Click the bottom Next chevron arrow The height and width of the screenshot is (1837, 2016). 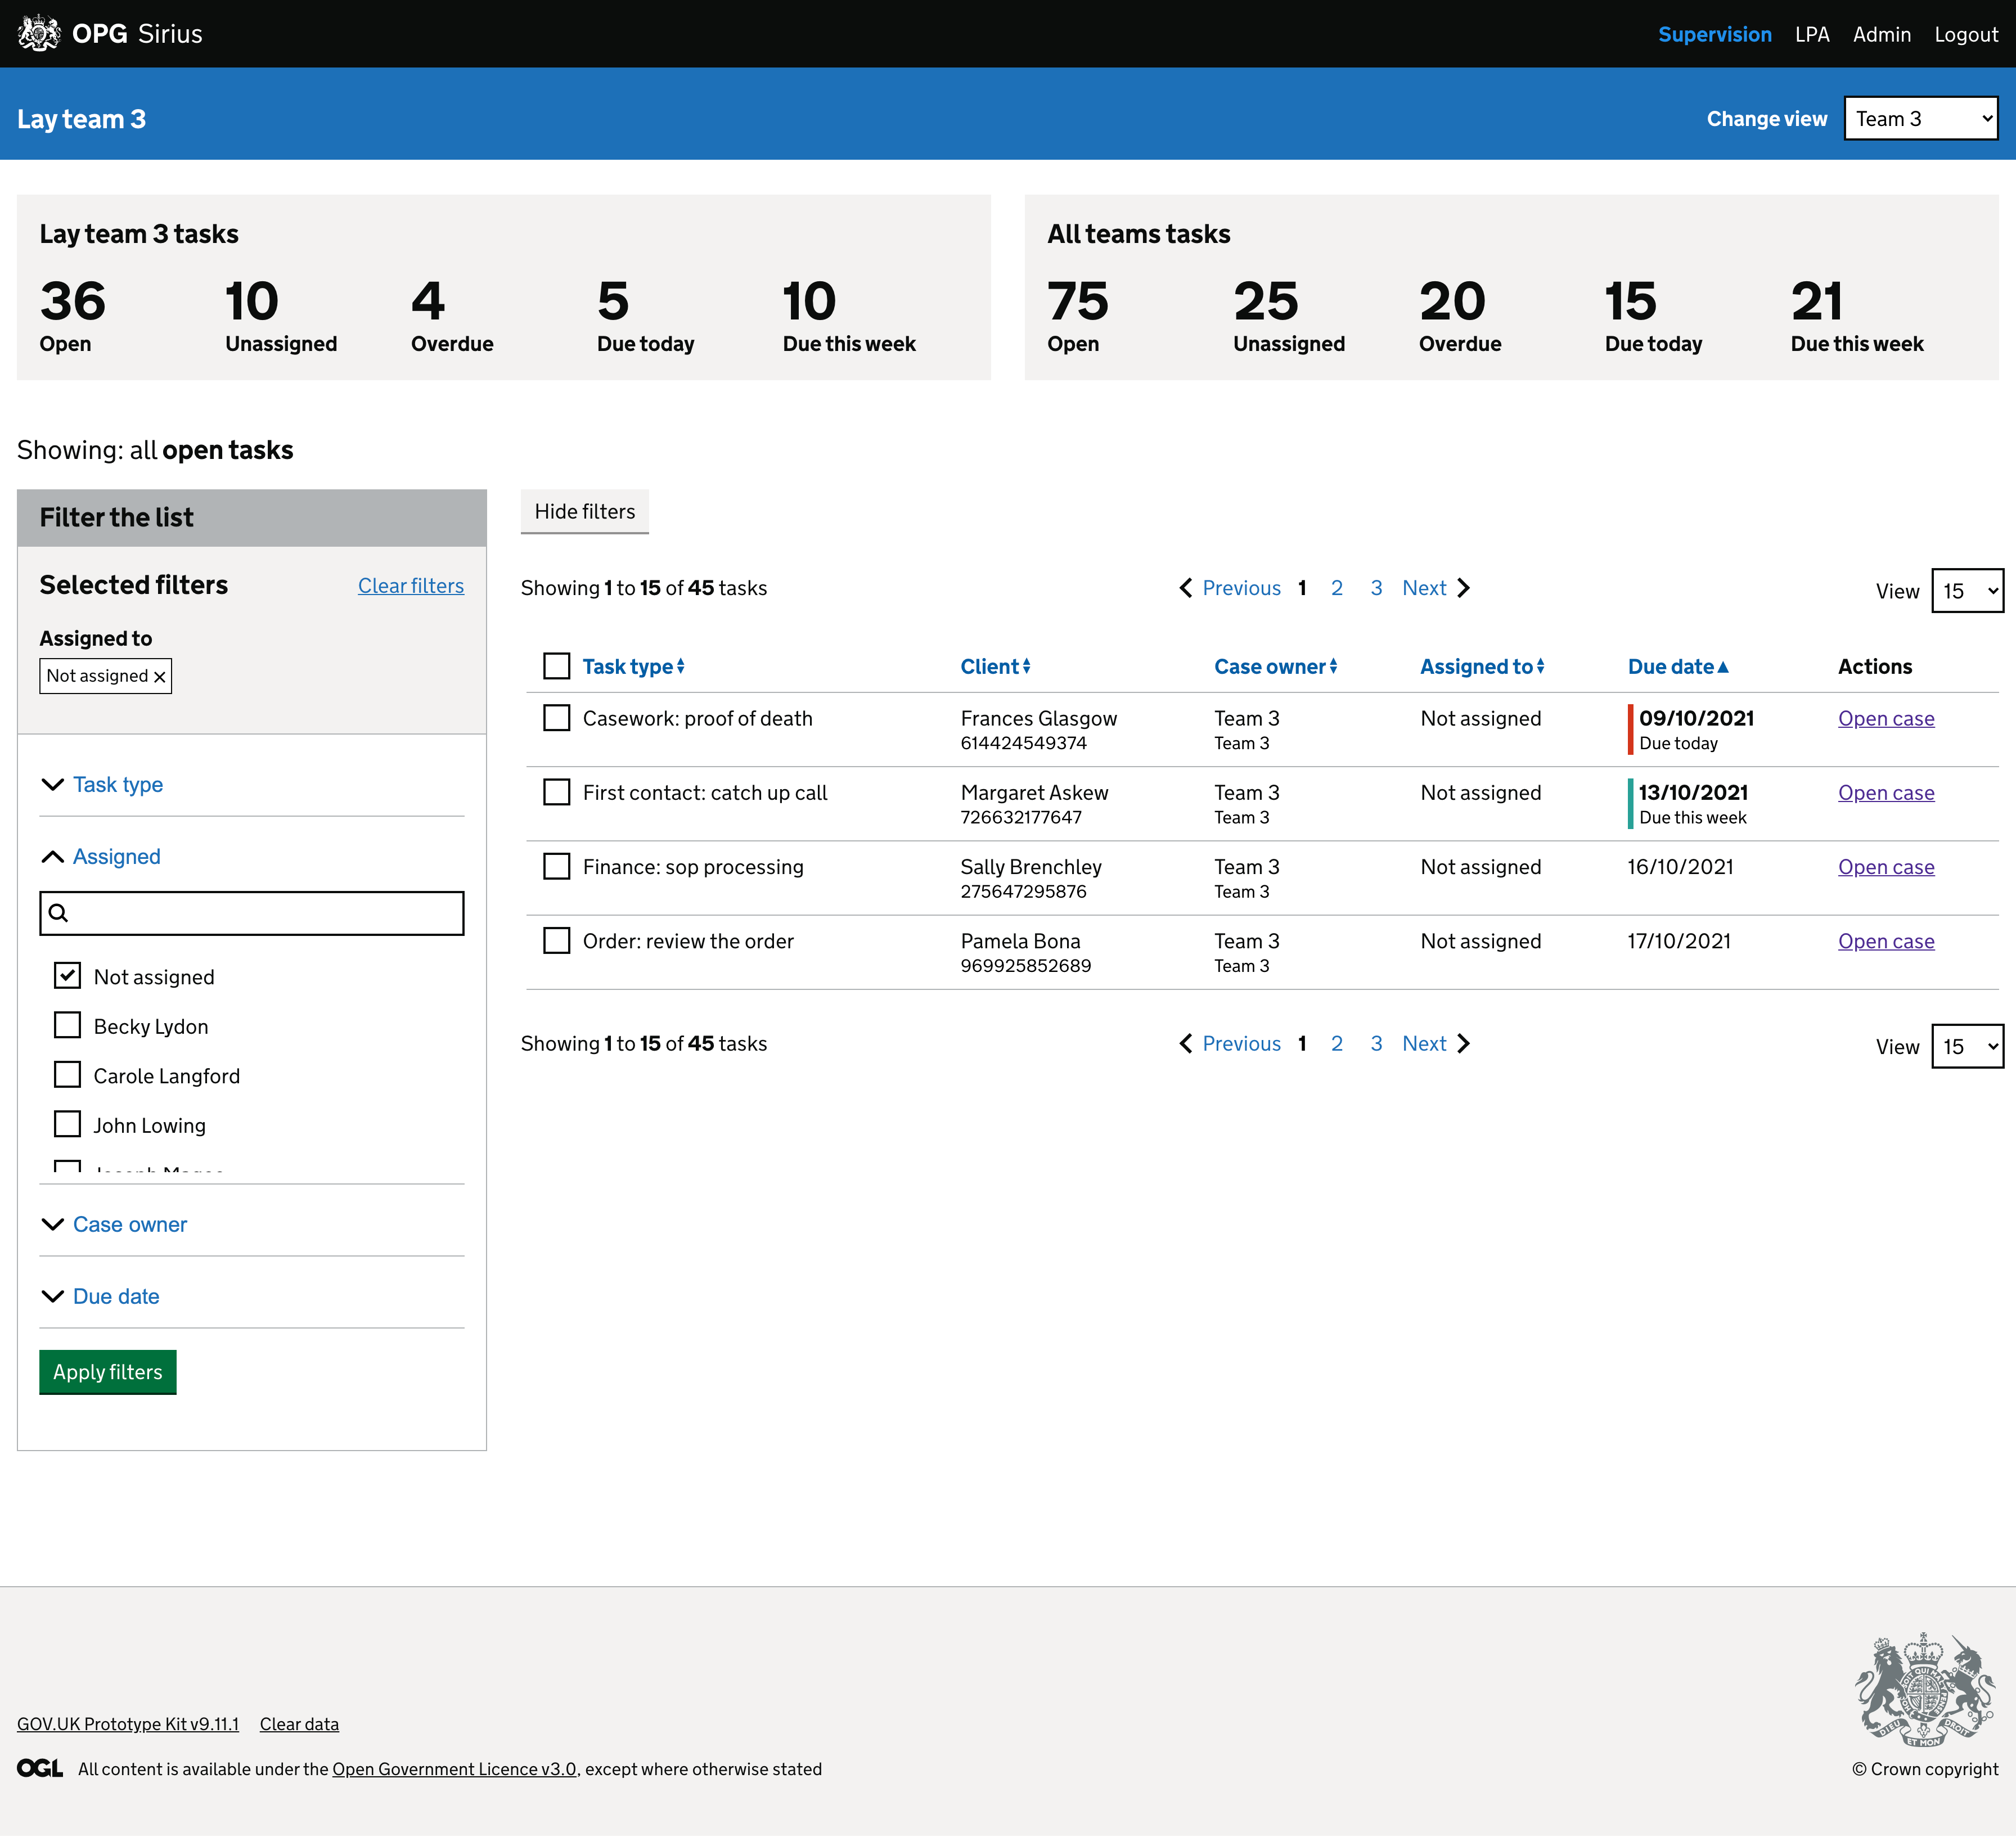click(1464, 1044)
